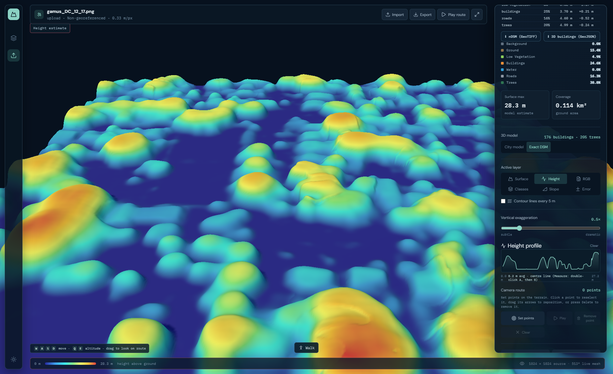The image size is (613, 374).
Task: Click the vertical exaggeration slider handle
Action: coord(519,228)
